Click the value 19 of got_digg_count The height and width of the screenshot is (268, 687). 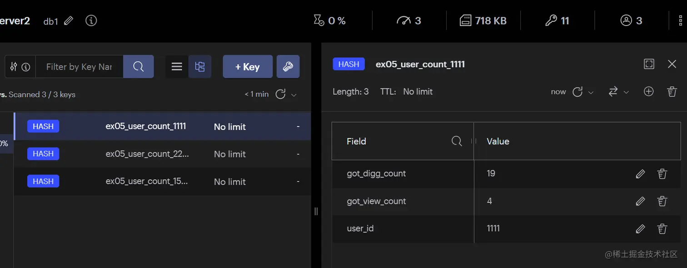(491, 174)
